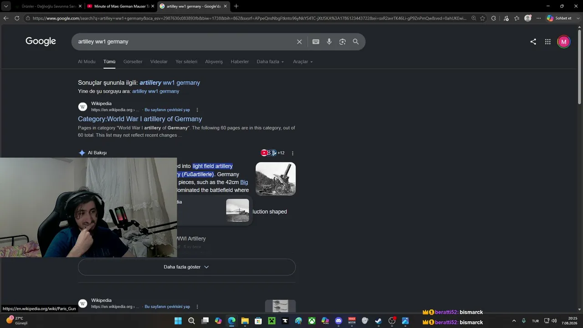Open options for the AI Bakışı overview

pyautogui.click(x=292, y=153)
